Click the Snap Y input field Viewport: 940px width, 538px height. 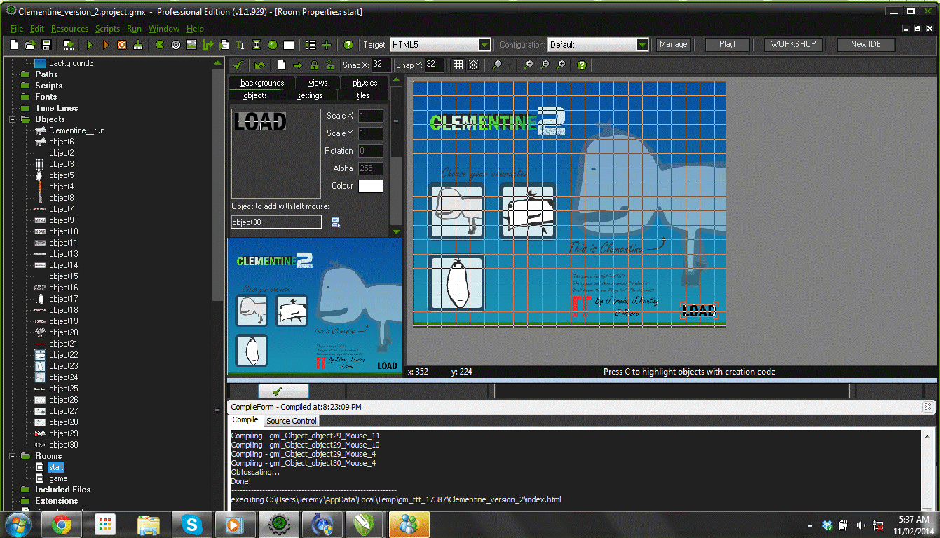click(x=435, y=65)
